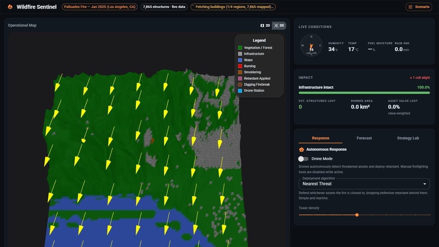This screenshot has height=247, width=439.
Task: Click the 'Legend' heading
Action: pyautogui.click(x=259, y=40)
